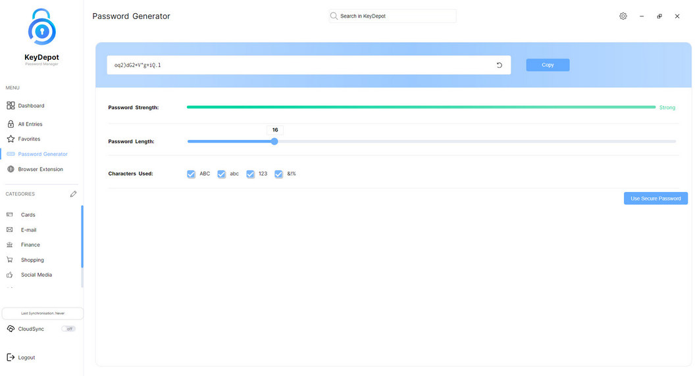Click the Use Secure Password button

tap(656, 199)
